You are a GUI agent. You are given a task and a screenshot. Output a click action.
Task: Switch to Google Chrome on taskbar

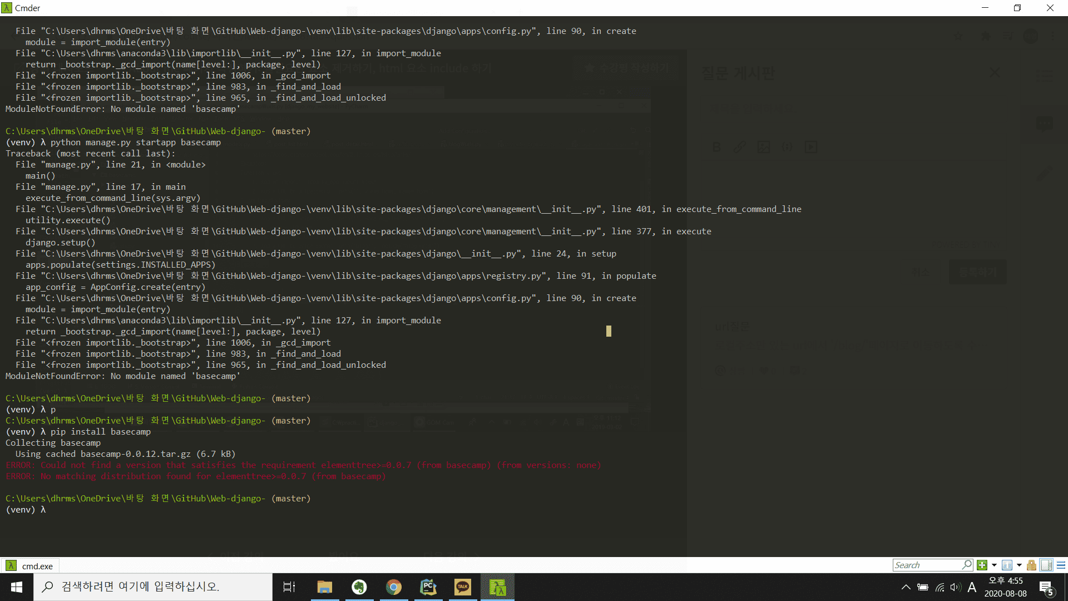394,587
